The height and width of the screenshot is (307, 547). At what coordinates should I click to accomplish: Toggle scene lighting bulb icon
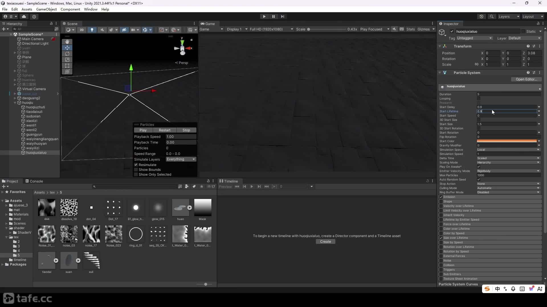92,30
